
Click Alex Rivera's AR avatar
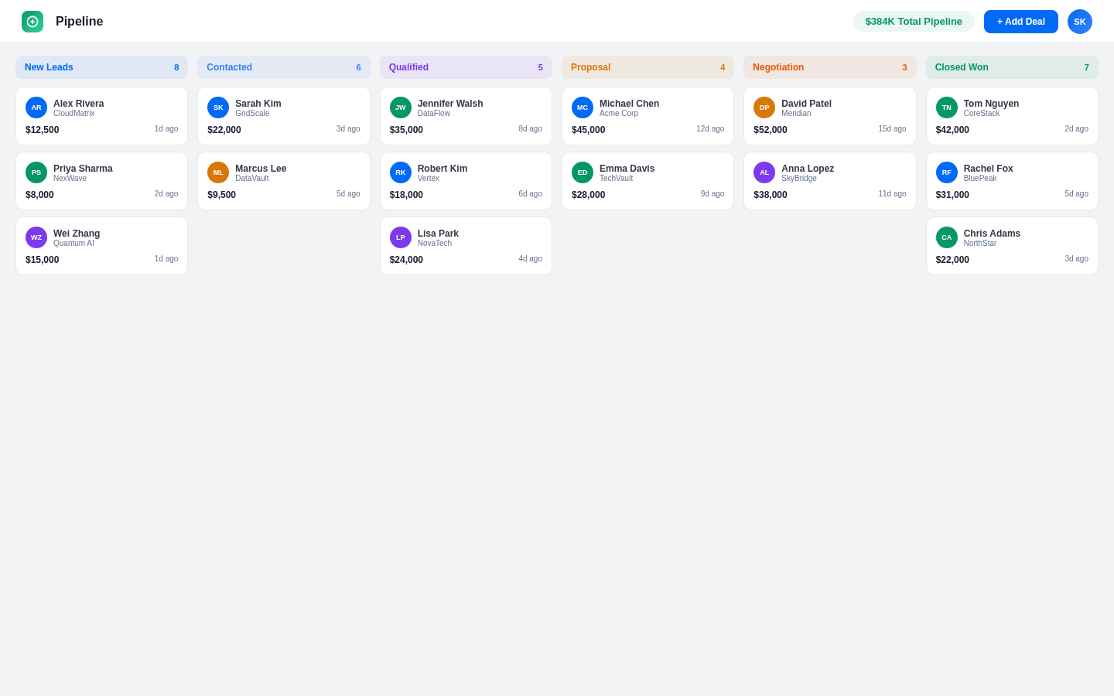[x=36, y=107]
